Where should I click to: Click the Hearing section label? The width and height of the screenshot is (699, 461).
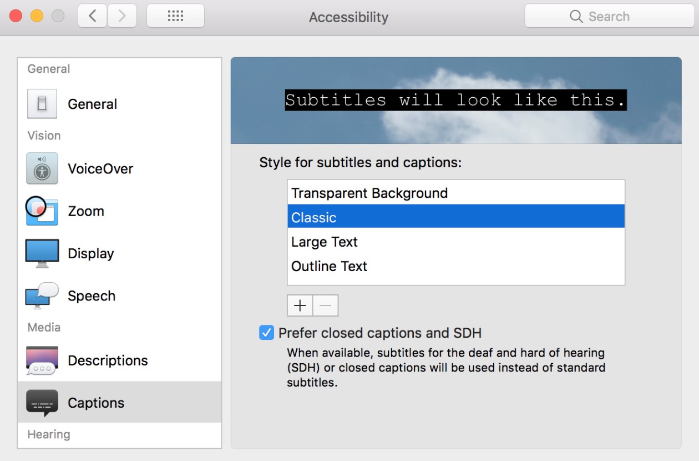[x=48, y=434]
